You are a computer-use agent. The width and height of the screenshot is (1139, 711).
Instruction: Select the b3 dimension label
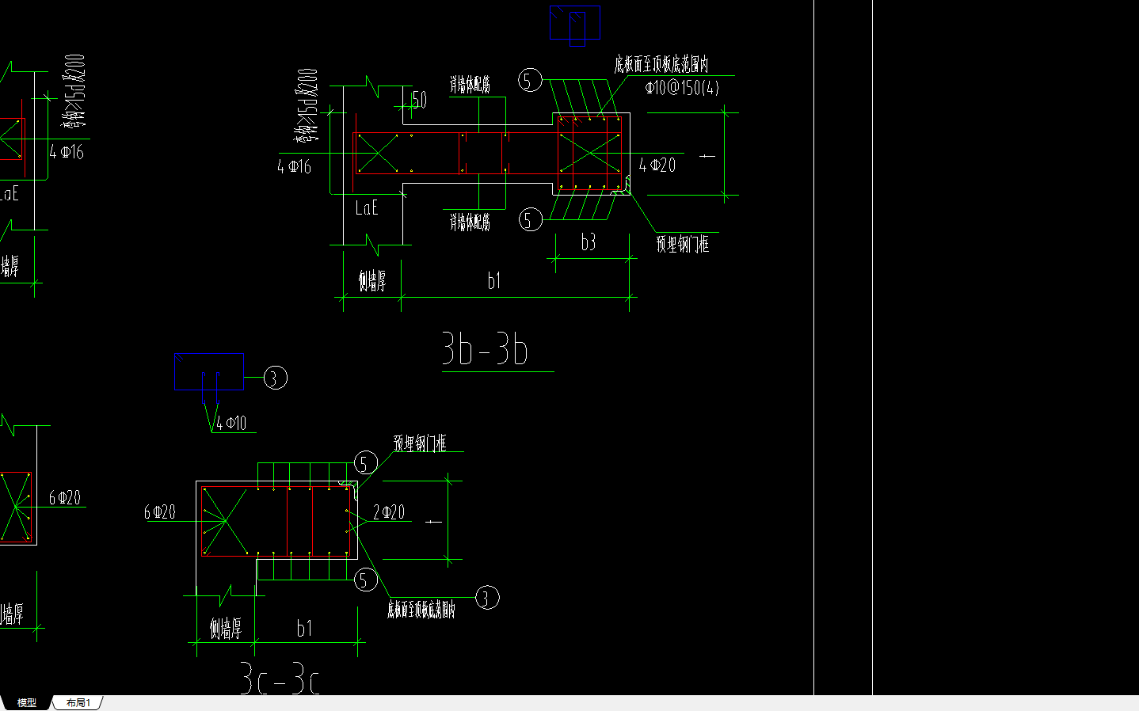(588, 242)
